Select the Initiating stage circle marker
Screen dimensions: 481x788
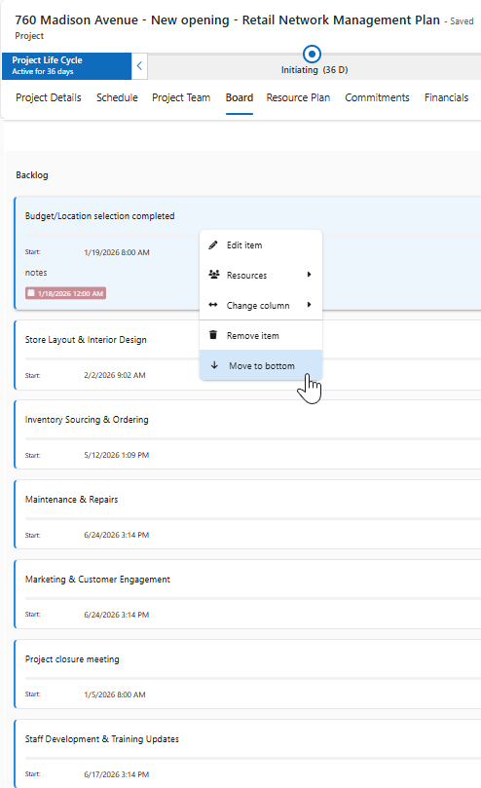tap(312, 54)
